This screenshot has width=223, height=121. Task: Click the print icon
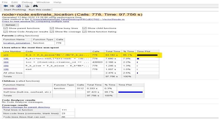click(27, 6)
